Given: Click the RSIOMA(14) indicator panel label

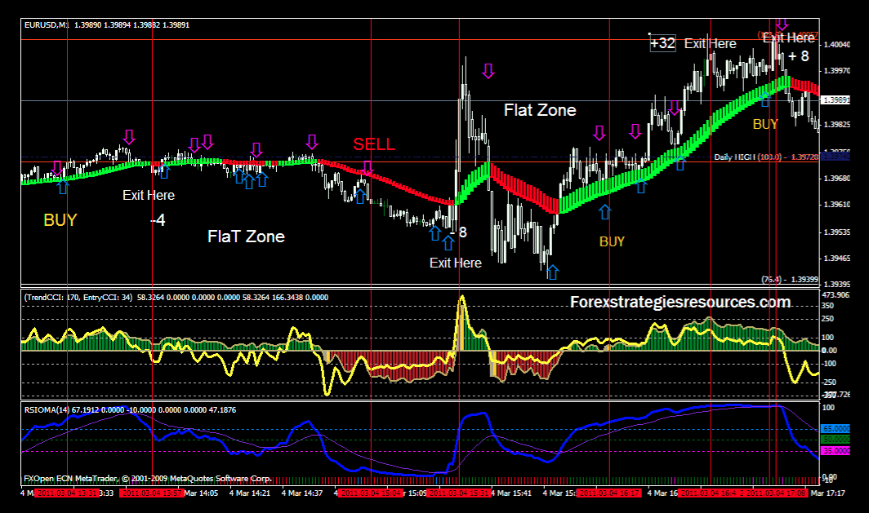Looking at the screenshot, I should 47,410.
